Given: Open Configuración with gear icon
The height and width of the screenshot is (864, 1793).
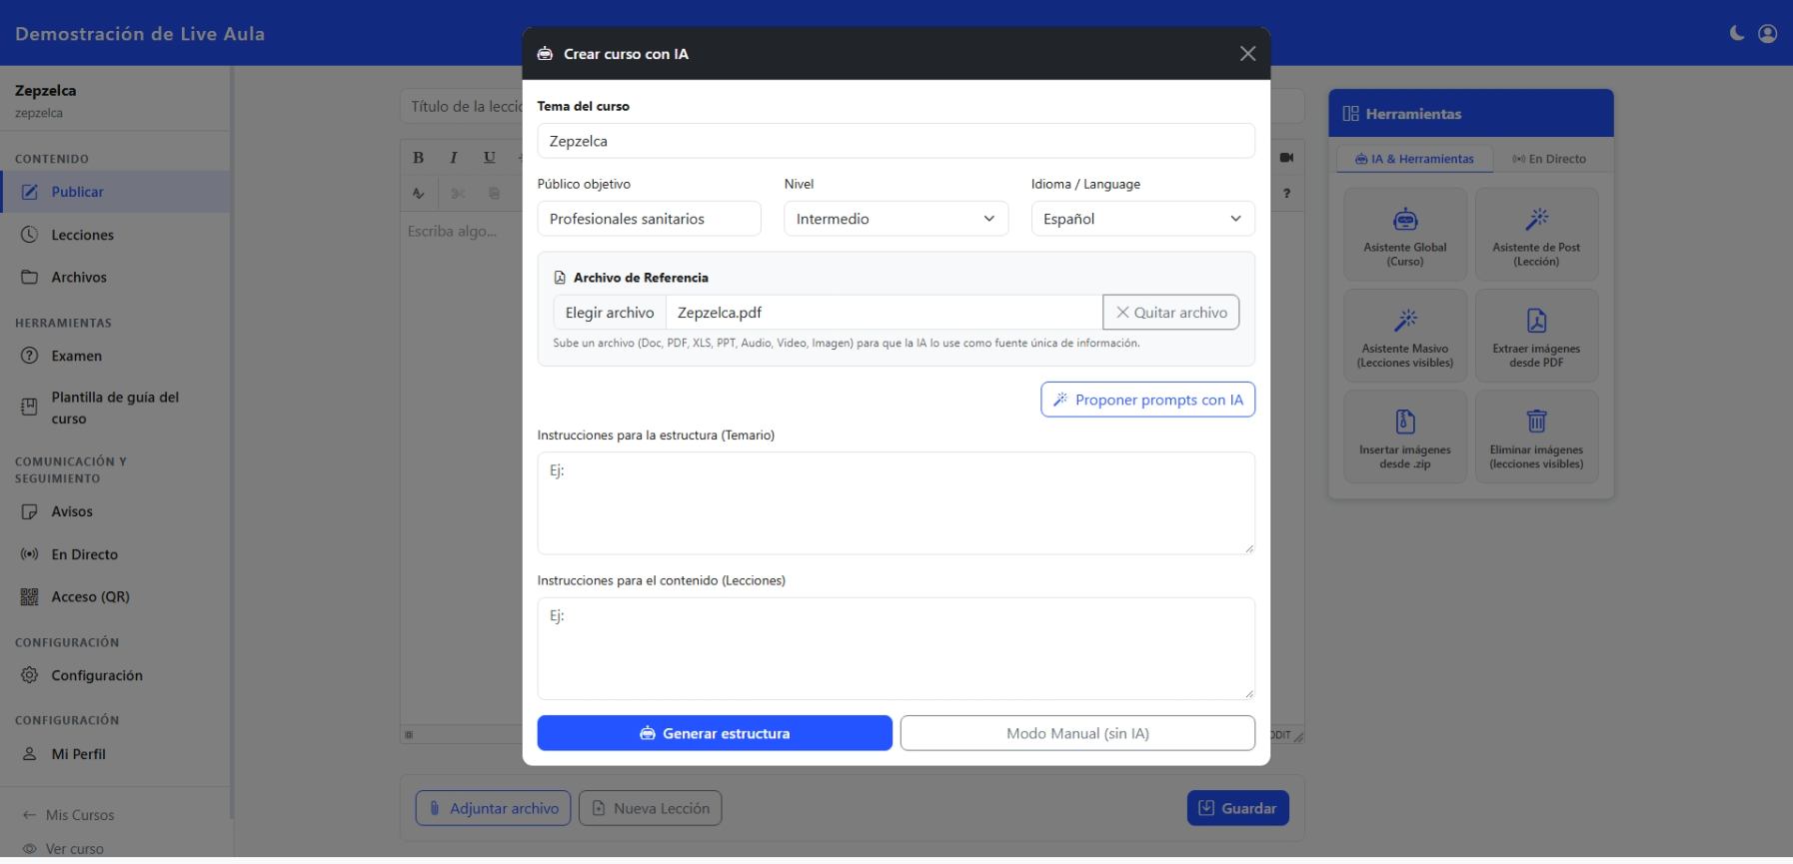Looking at the screenshot, I should (x=116, y=675).
